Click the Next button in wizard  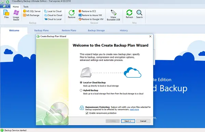coord(128,121)
